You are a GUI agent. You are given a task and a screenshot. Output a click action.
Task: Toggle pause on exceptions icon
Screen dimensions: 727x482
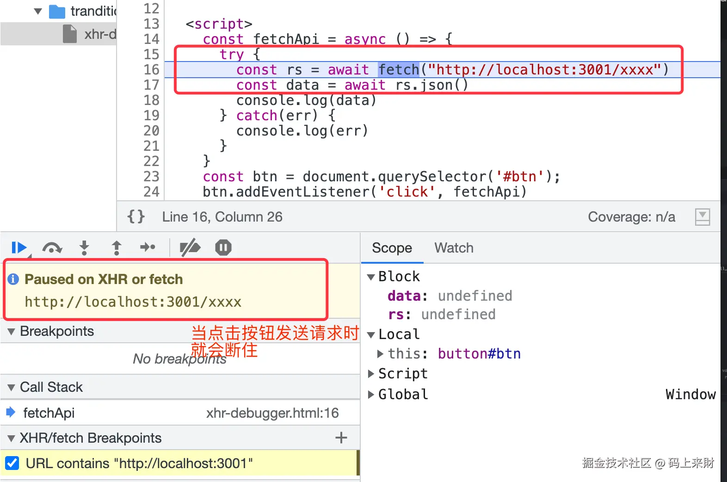click(x=223, y=247)
